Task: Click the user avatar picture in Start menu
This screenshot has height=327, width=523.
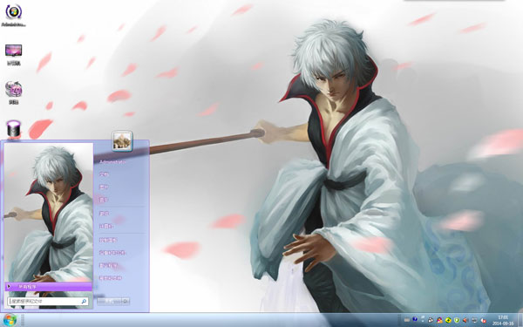Action: click(x=122, y=140)
